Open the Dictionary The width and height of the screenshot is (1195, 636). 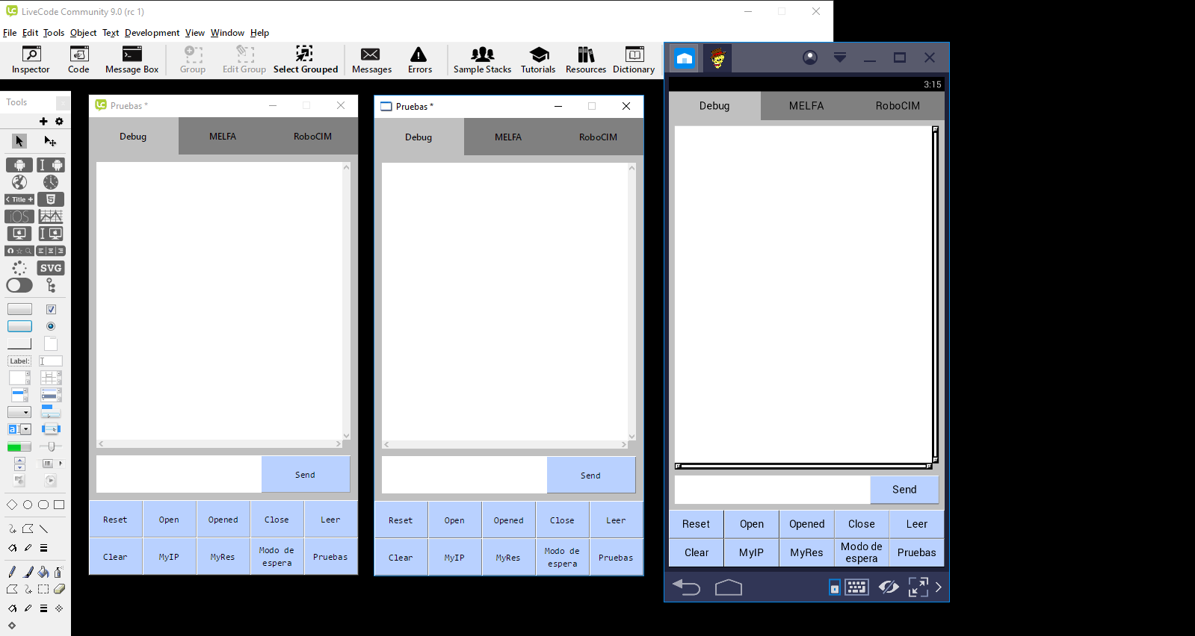634,60
